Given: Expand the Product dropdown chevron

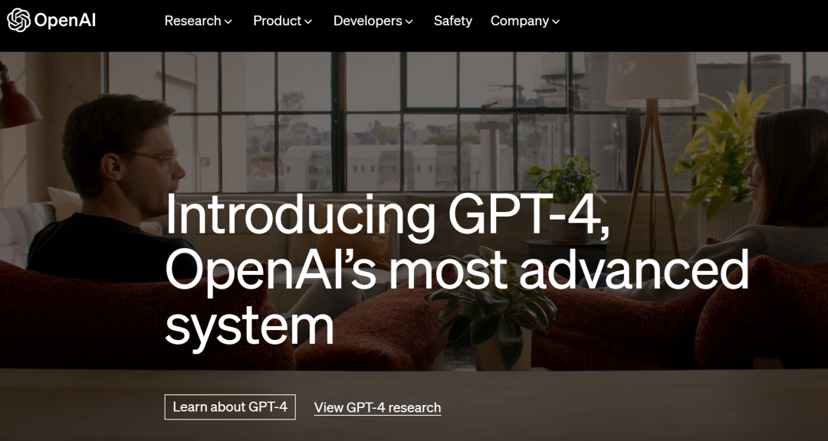Looking at the screenshot, I should click(308, 21).
